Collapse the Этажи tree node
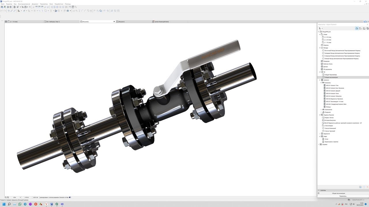 (319, 34)
